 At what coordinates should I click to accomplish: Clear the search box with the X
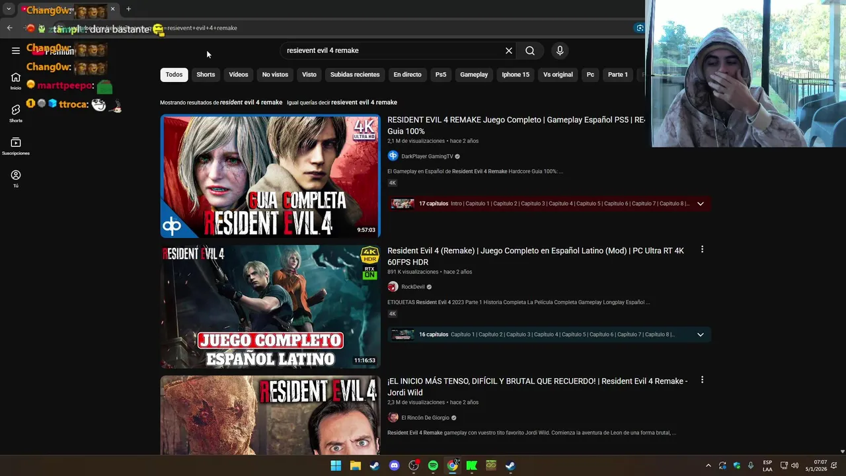(509, 50)
